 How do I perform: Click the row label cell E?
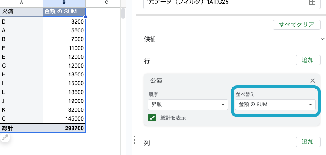[21, 57]
